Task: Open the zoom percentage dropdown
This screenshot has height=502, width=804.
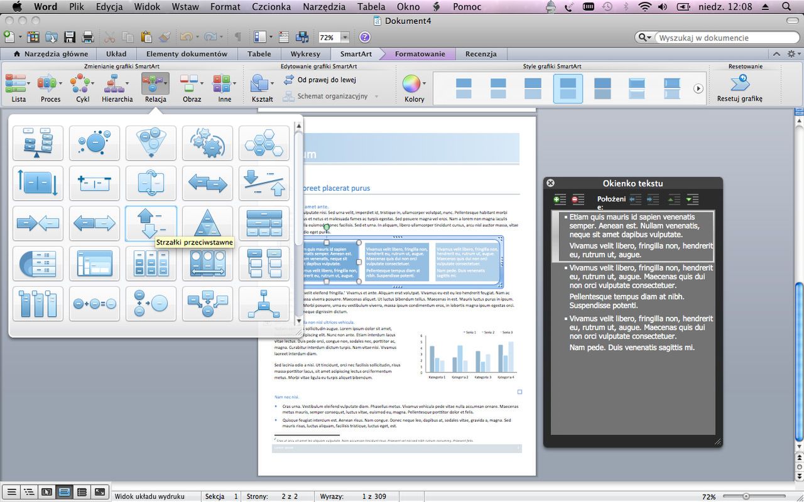Action: click(x=345, y=38)
